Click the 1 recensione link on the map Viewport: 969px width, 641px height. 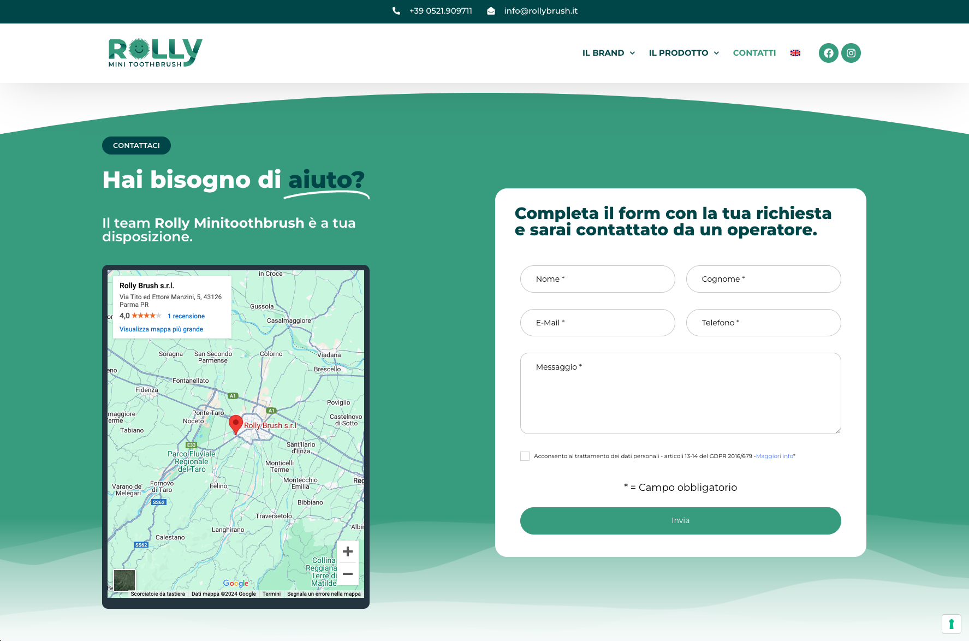point(186,316)
